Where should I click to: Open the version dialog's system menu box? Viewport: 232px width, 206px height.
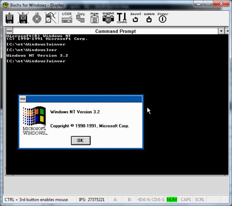23,99
